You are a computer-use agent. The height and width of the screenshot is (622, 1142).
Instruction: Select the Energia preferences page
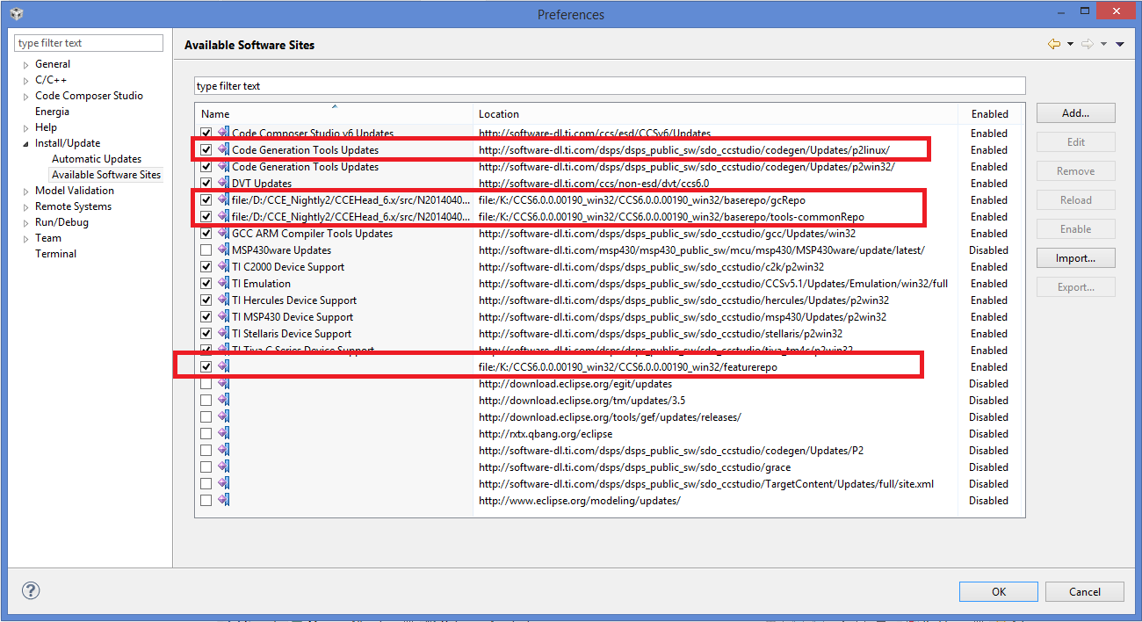[x=52, y=112]
